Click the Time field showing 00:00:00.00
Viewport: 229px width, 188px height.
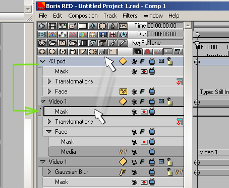pyautogui.click(x=165, y=26)
